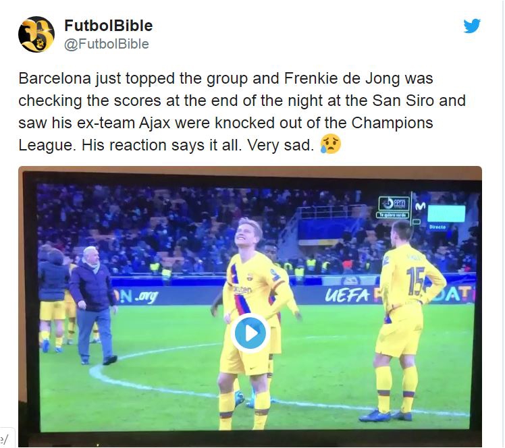
Task: Click the Directo label in the video corner
Action: point(437,227)
